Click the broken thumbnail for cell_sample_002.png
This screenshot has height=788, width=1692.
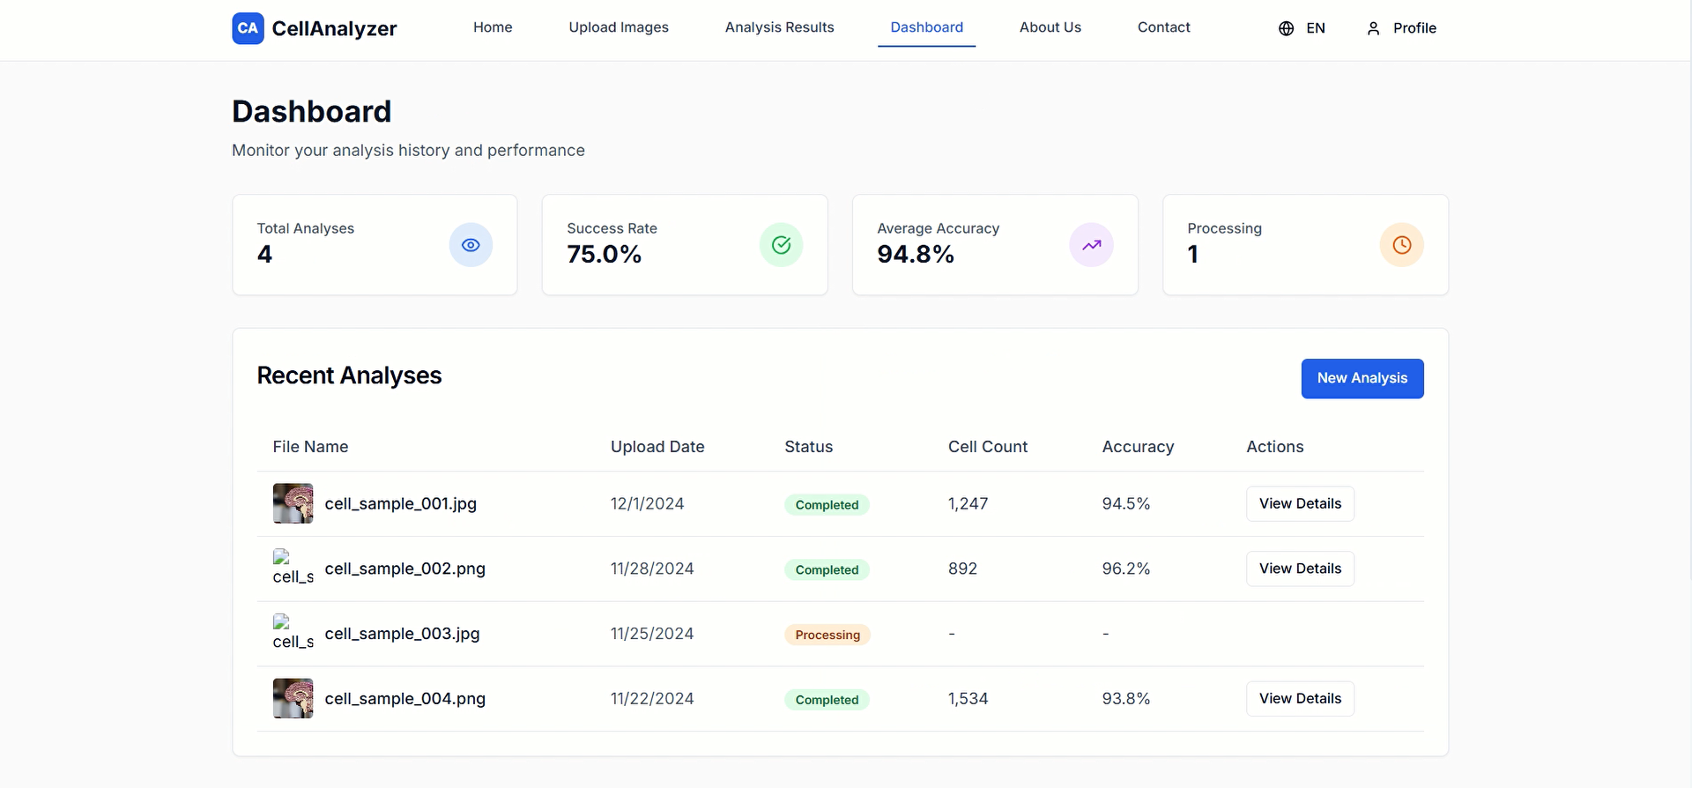point(293,568)
